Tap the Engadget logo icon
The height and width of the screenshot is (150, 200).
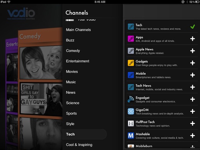click(131, 99)
